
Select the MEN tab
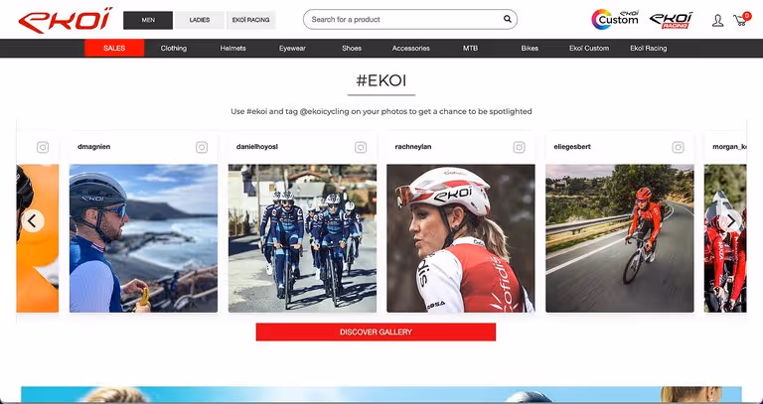pos(148,20)
